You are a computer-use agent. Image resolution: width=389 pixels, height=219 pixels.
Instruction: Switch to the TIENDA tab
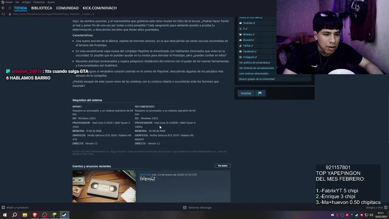pos(20,8)
